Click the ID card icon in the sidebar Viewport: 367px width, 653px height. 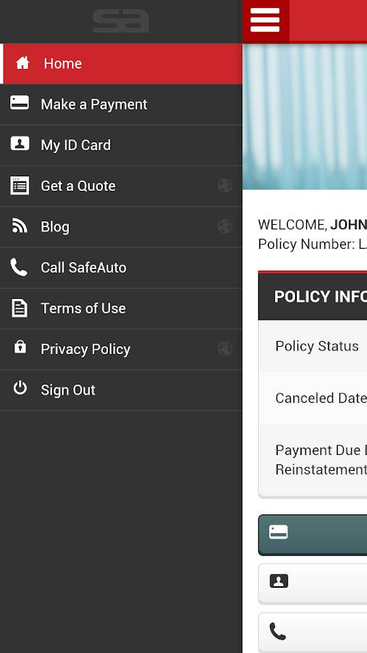(x=20, y=144)
